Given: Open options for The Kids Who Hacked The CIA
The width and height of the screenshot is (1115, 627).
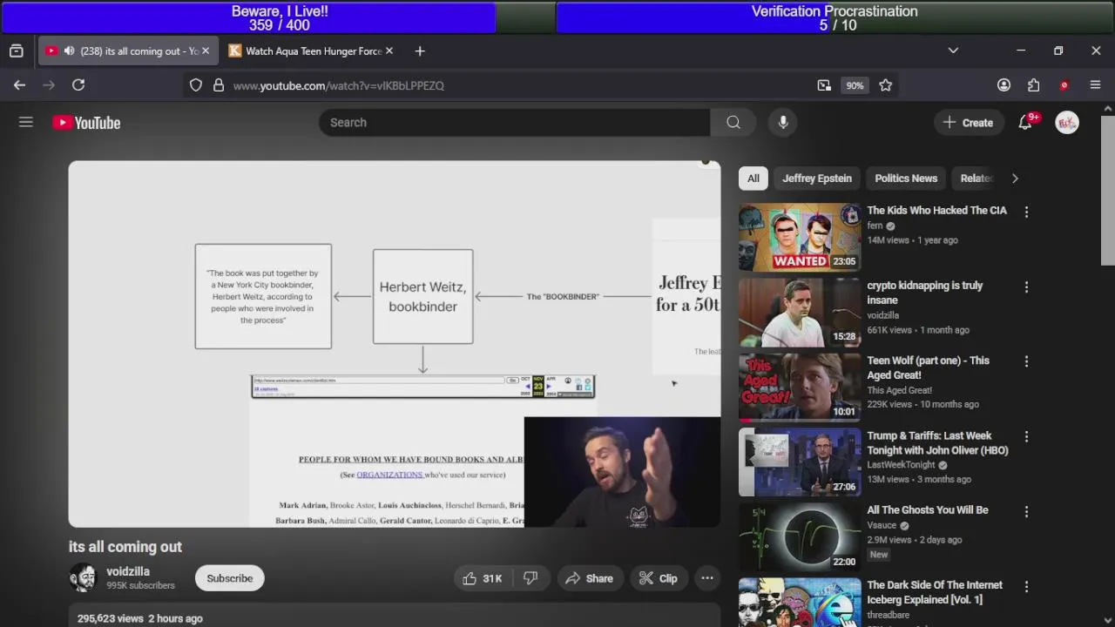Looking at the screenshot, I should [1026, 212].
